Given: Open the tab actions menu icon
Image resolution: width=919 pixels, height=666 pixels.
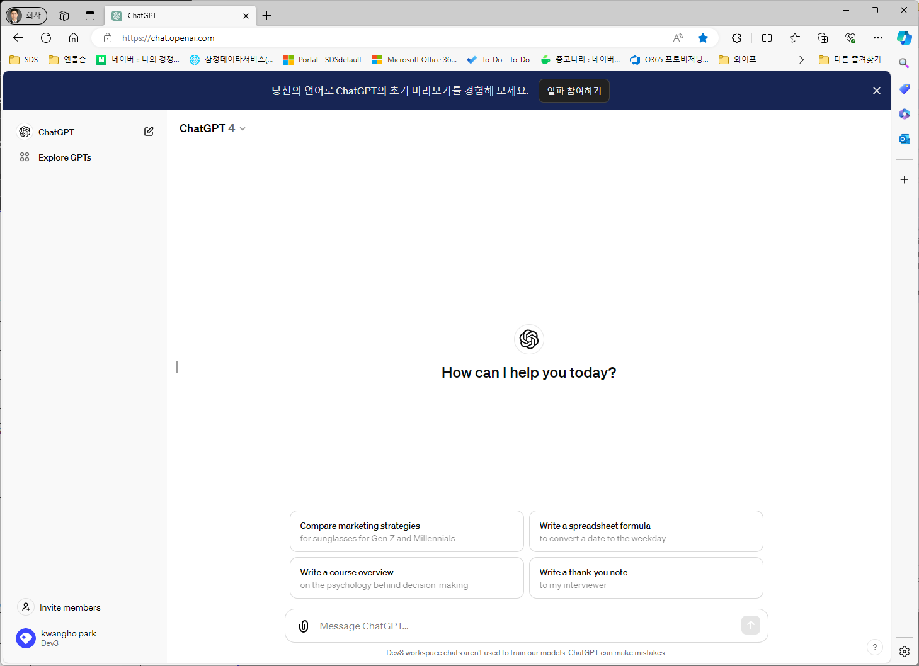Looking at the screenshot, I should tap(90, 16).
